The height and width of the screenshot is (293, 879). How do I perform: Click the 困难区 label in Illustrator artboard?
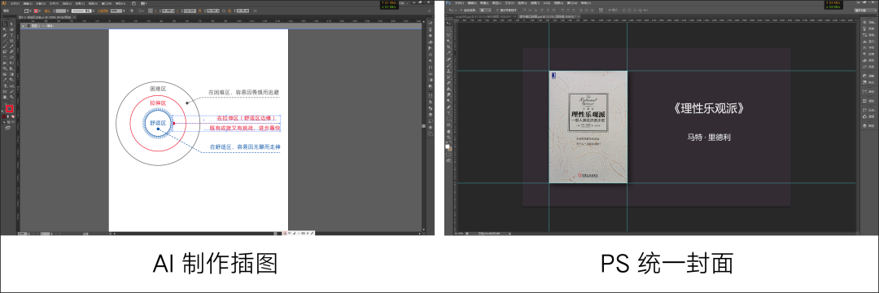coord(158,89)
